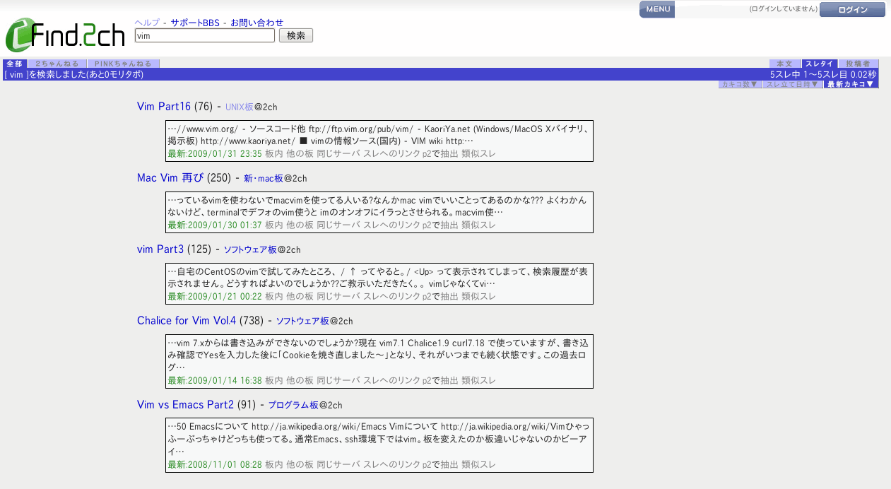This screenshot has width=891, height=489.
Task: Open the スレ立て日時 sort dropdown
Action: tap(793, 83)
